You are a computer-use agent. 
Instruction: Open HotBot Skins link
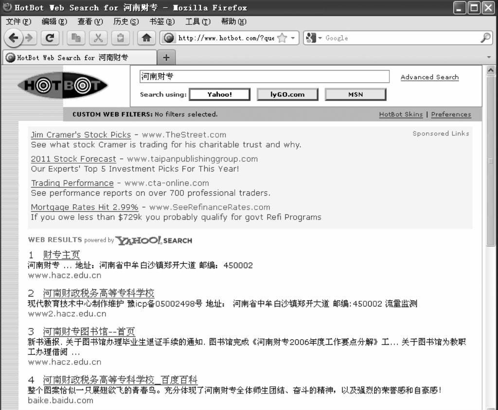point(401,114)
